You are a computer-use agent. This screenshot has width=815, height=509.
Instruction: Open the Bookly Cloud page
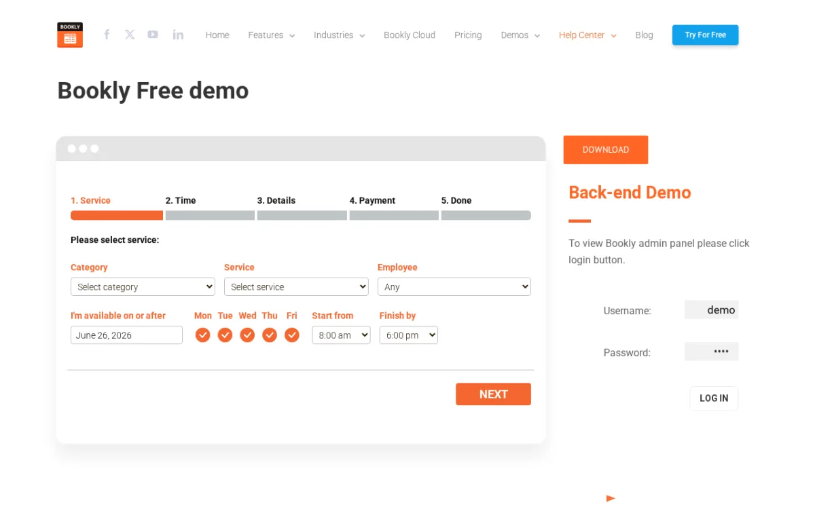[410, 35]
